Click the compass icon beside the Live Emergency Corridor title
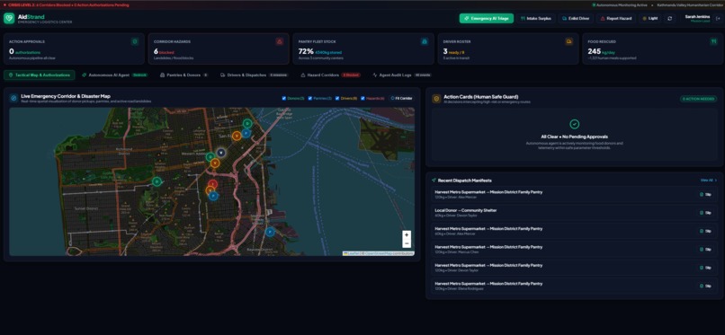Screen dimensions: 725x335 [13, 98]
